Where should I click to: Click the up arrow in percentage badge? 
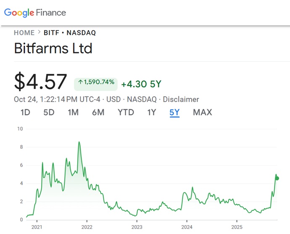point(80,82)
